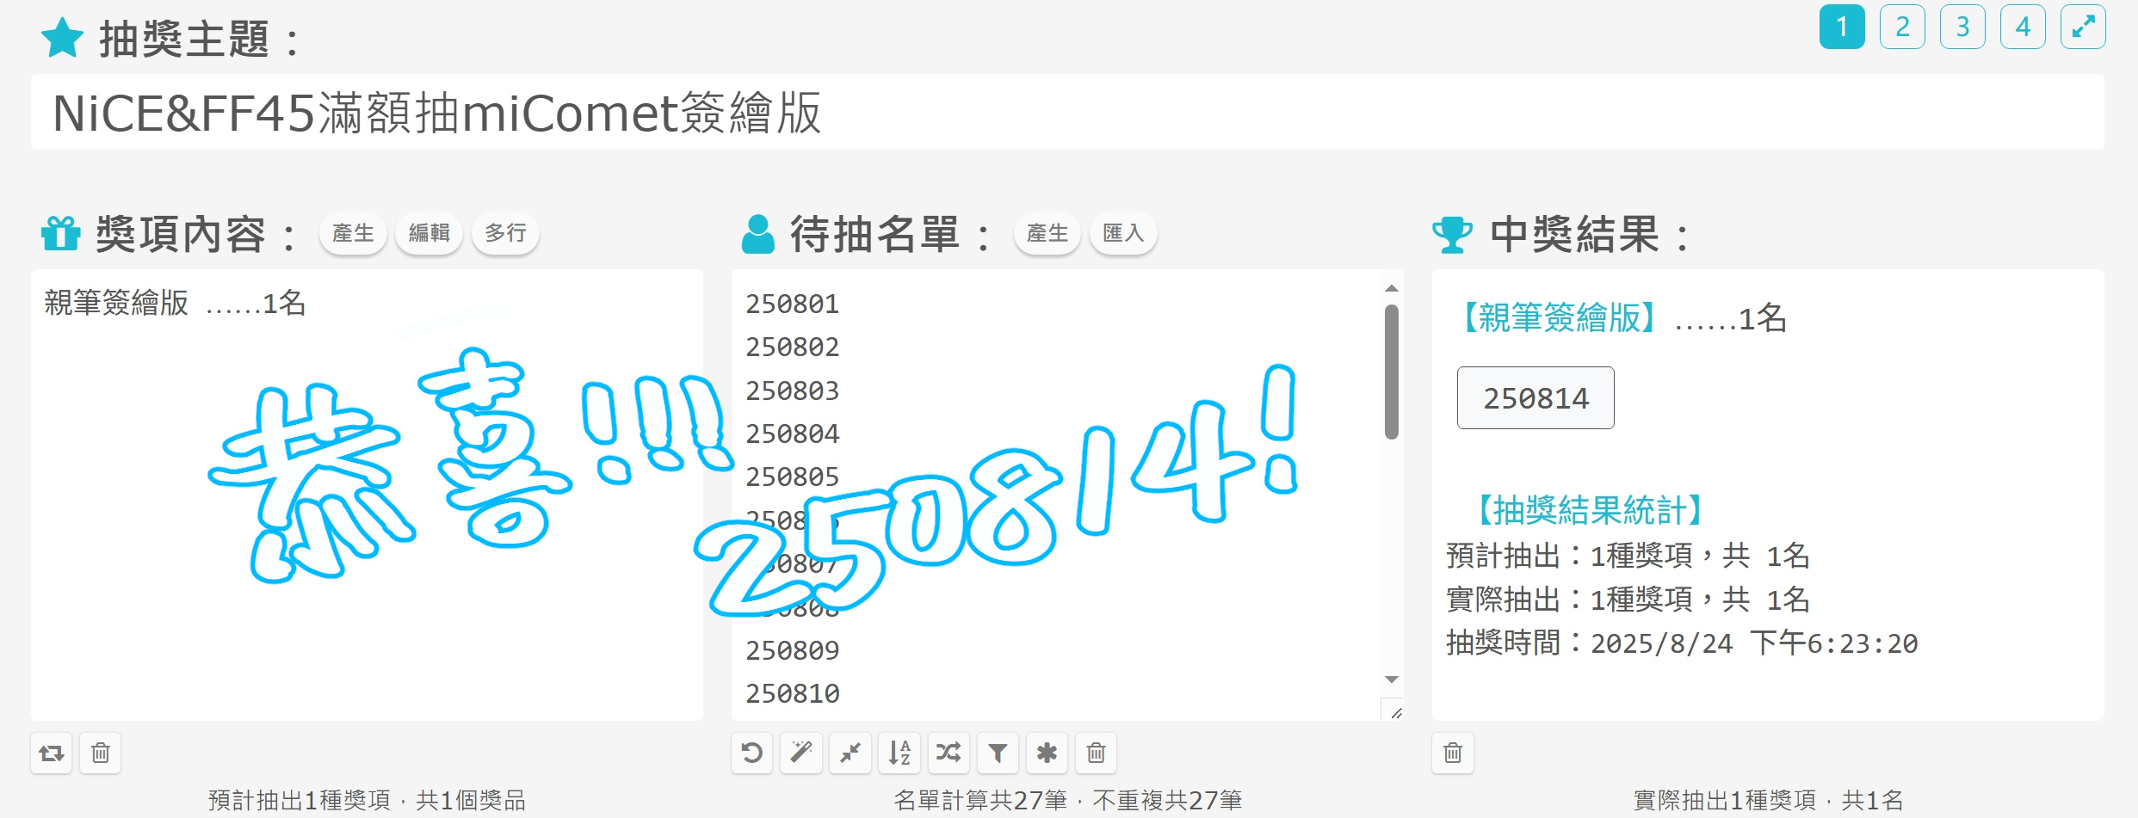Viewport: 2138px width, 818px height.
Task: Switch to lottery page 4
Action: [2023, 27]
